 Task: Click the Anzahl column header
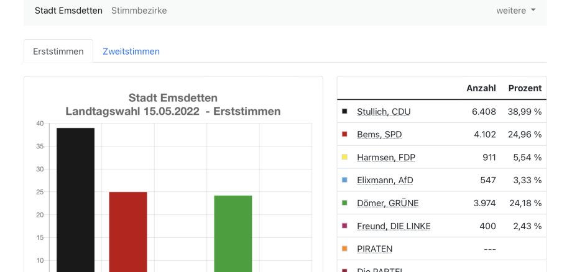click(481, 88)
